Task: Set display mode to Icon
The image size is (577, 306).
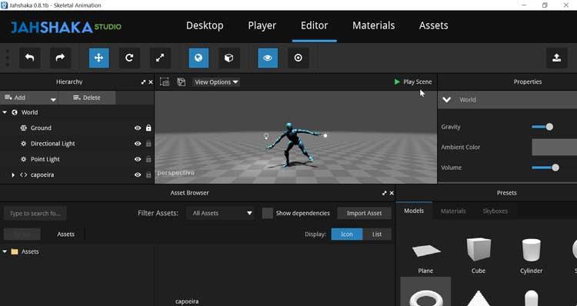Action: (x=347, y=234)
